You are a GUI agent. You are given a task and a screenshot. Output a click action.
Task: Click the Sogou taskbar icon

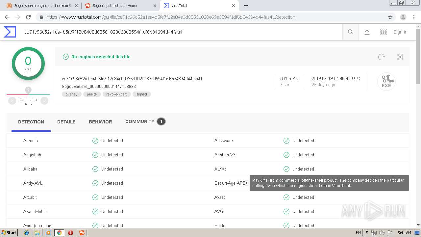point(82,233)
